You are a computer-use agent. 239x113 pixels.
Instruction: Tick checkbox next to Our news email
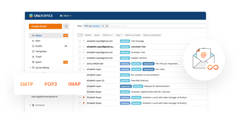(x=80, y=69)
